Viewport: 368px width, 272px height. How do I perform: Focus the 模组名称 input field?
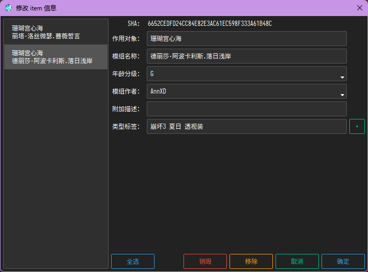tap(247, 56)
